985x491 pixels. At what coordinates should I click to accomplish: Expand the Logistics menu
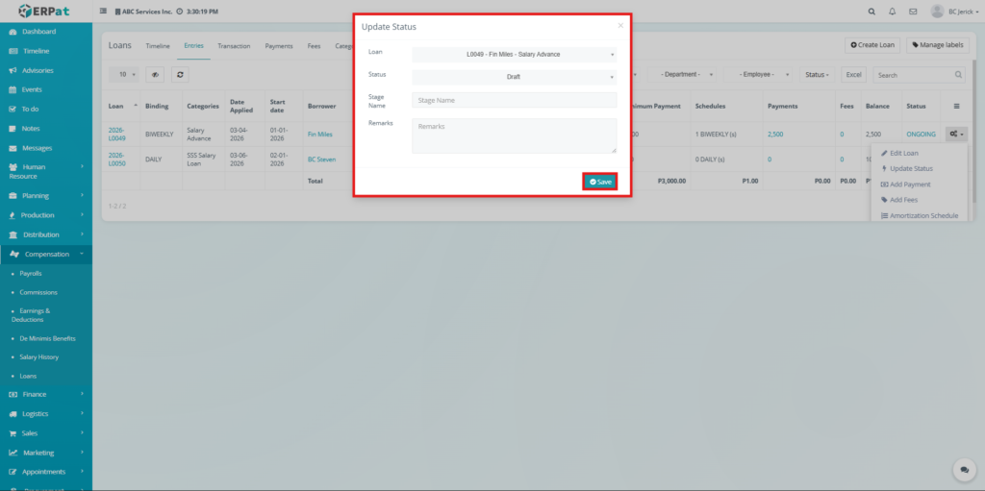pyautogui.click(x=46, y=414)
